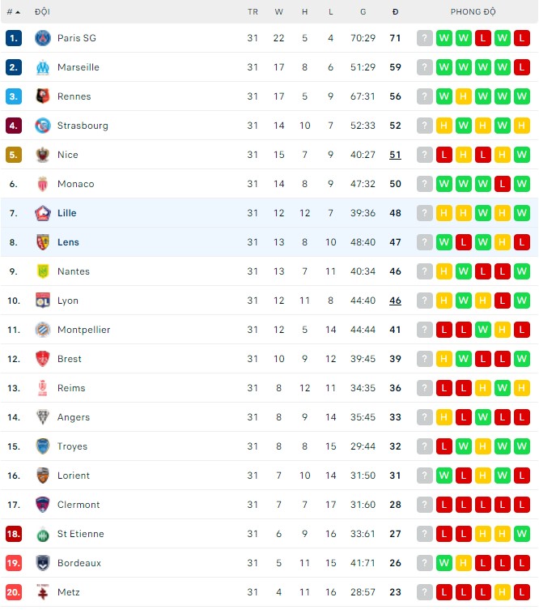539x610 pixels.
Task: Click Nice's underlined 51 points
Action: click(x=395, y=155)
